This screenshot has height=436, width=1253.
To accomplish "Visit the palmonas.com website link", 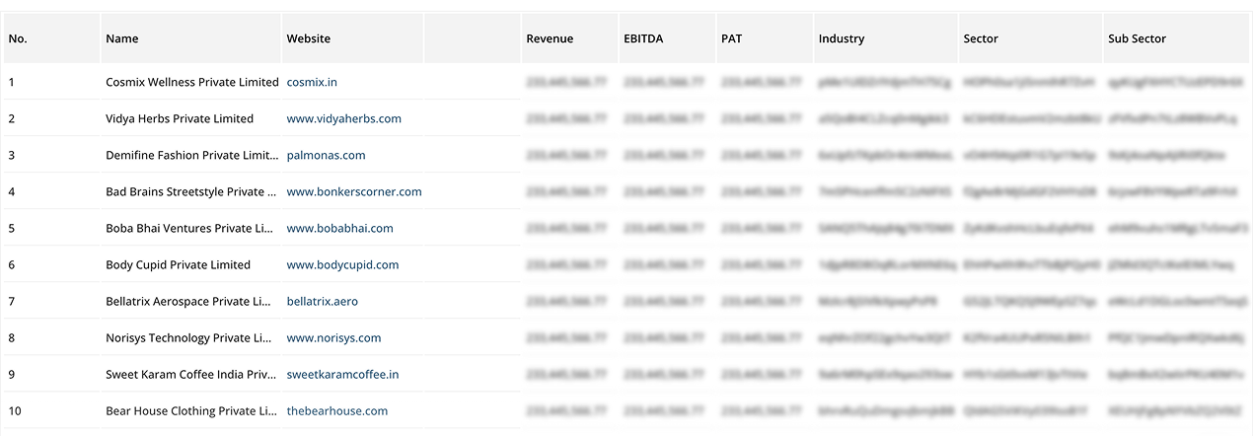I will point(327,155).
